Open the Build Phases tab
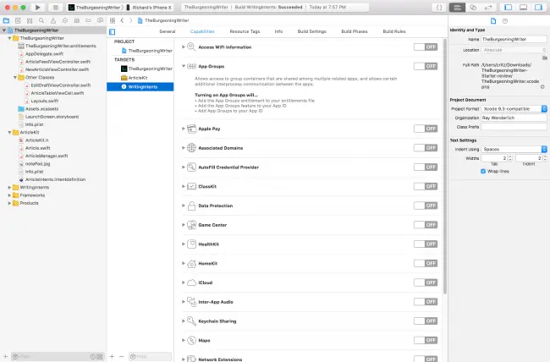Image resolution: width=550 pixels, height=362 pixels. tap(355, 31)
